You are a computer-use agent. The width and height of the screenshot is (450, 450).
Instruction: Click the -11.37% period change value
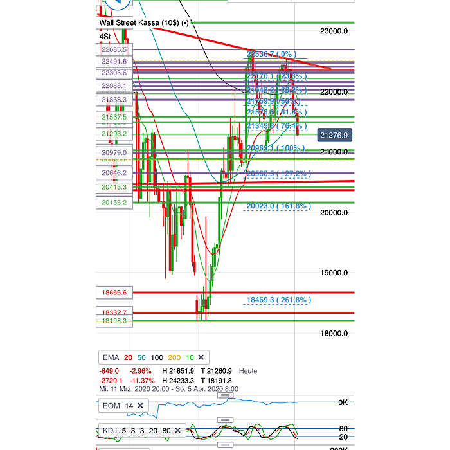pos(142,381)
